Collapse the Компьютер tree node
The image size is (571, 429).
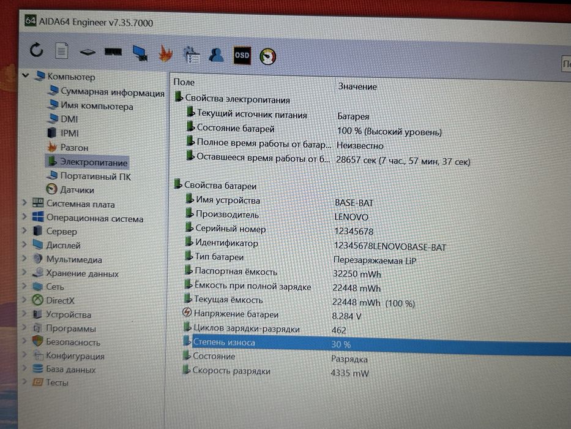tap(26, 75)
